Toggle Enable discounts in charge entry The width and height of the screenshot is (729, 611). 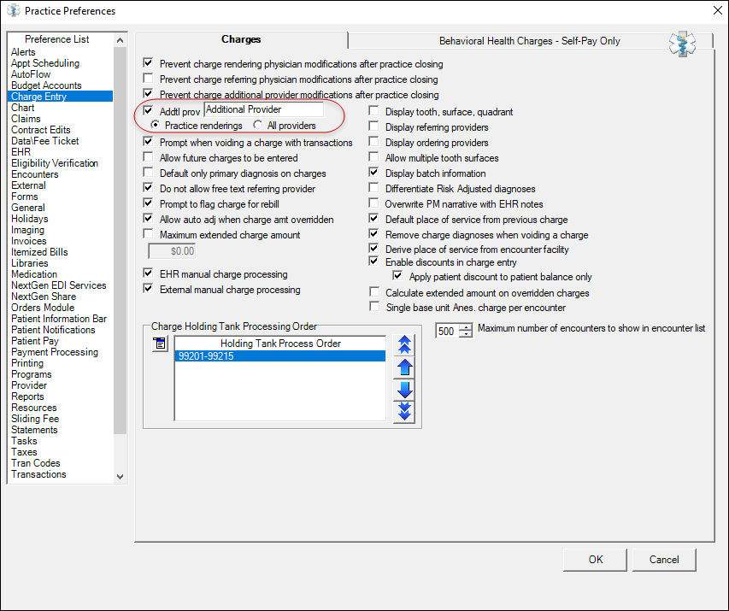tap(373, 261)
